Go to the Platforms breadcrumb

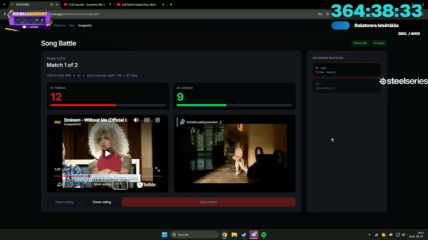pyautogui.click(x=60, y=25)
